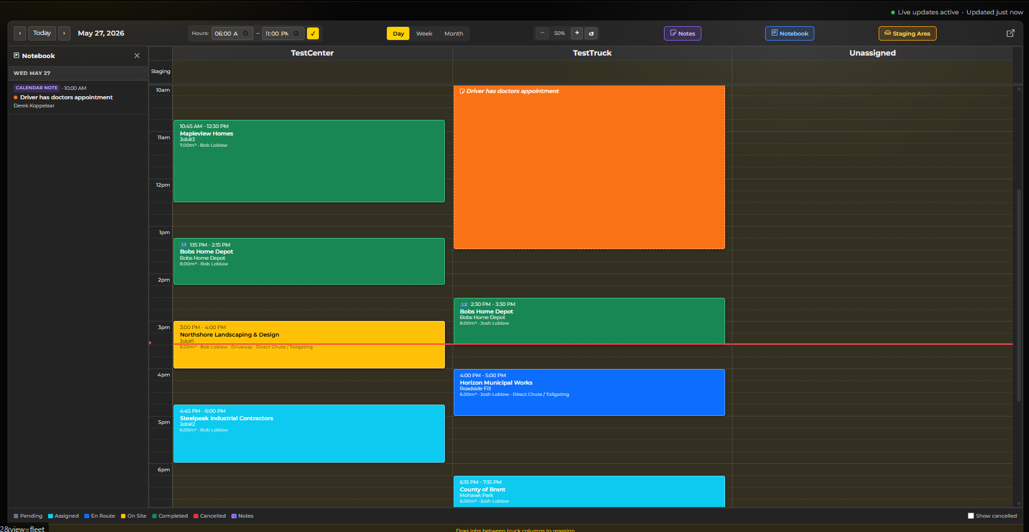Edit the end hour 11:00 PM field

pos(283,34)
